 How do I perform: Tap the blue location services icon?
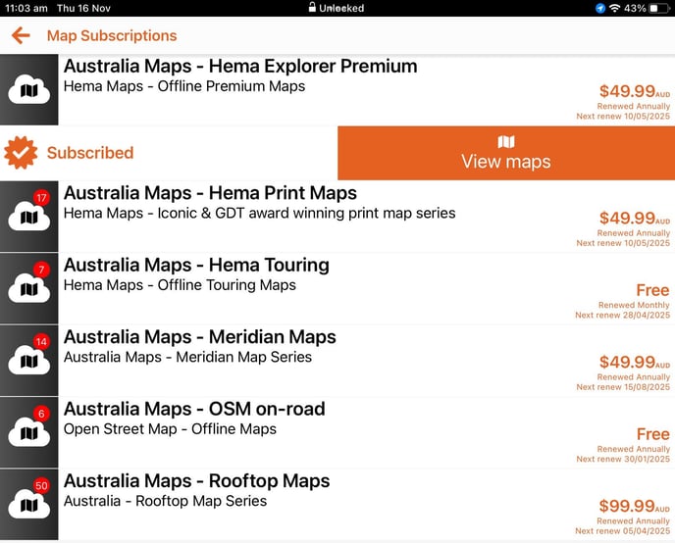600,8
